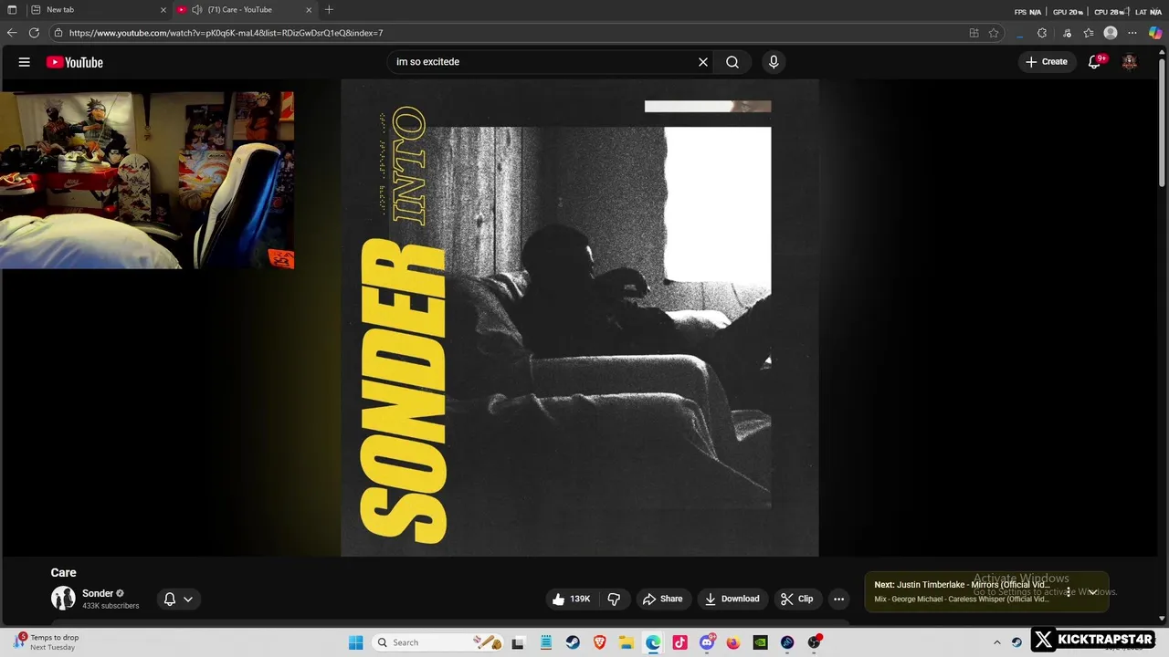Open the media control music icon
This screenshot has height=657, width=1169.
(1066, 33)
